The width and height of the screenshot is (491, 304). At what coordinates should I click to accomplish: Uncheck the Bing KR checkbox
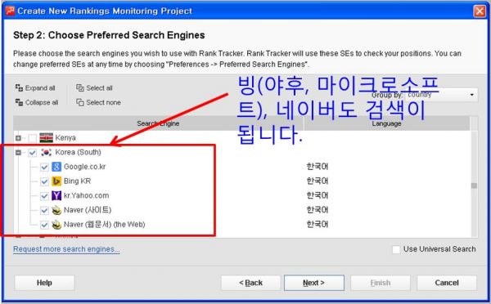(x=44, y=181)
